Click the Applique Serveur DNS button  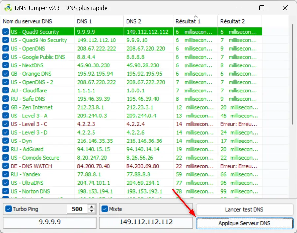pyautogui.click(x=245, y=223)
